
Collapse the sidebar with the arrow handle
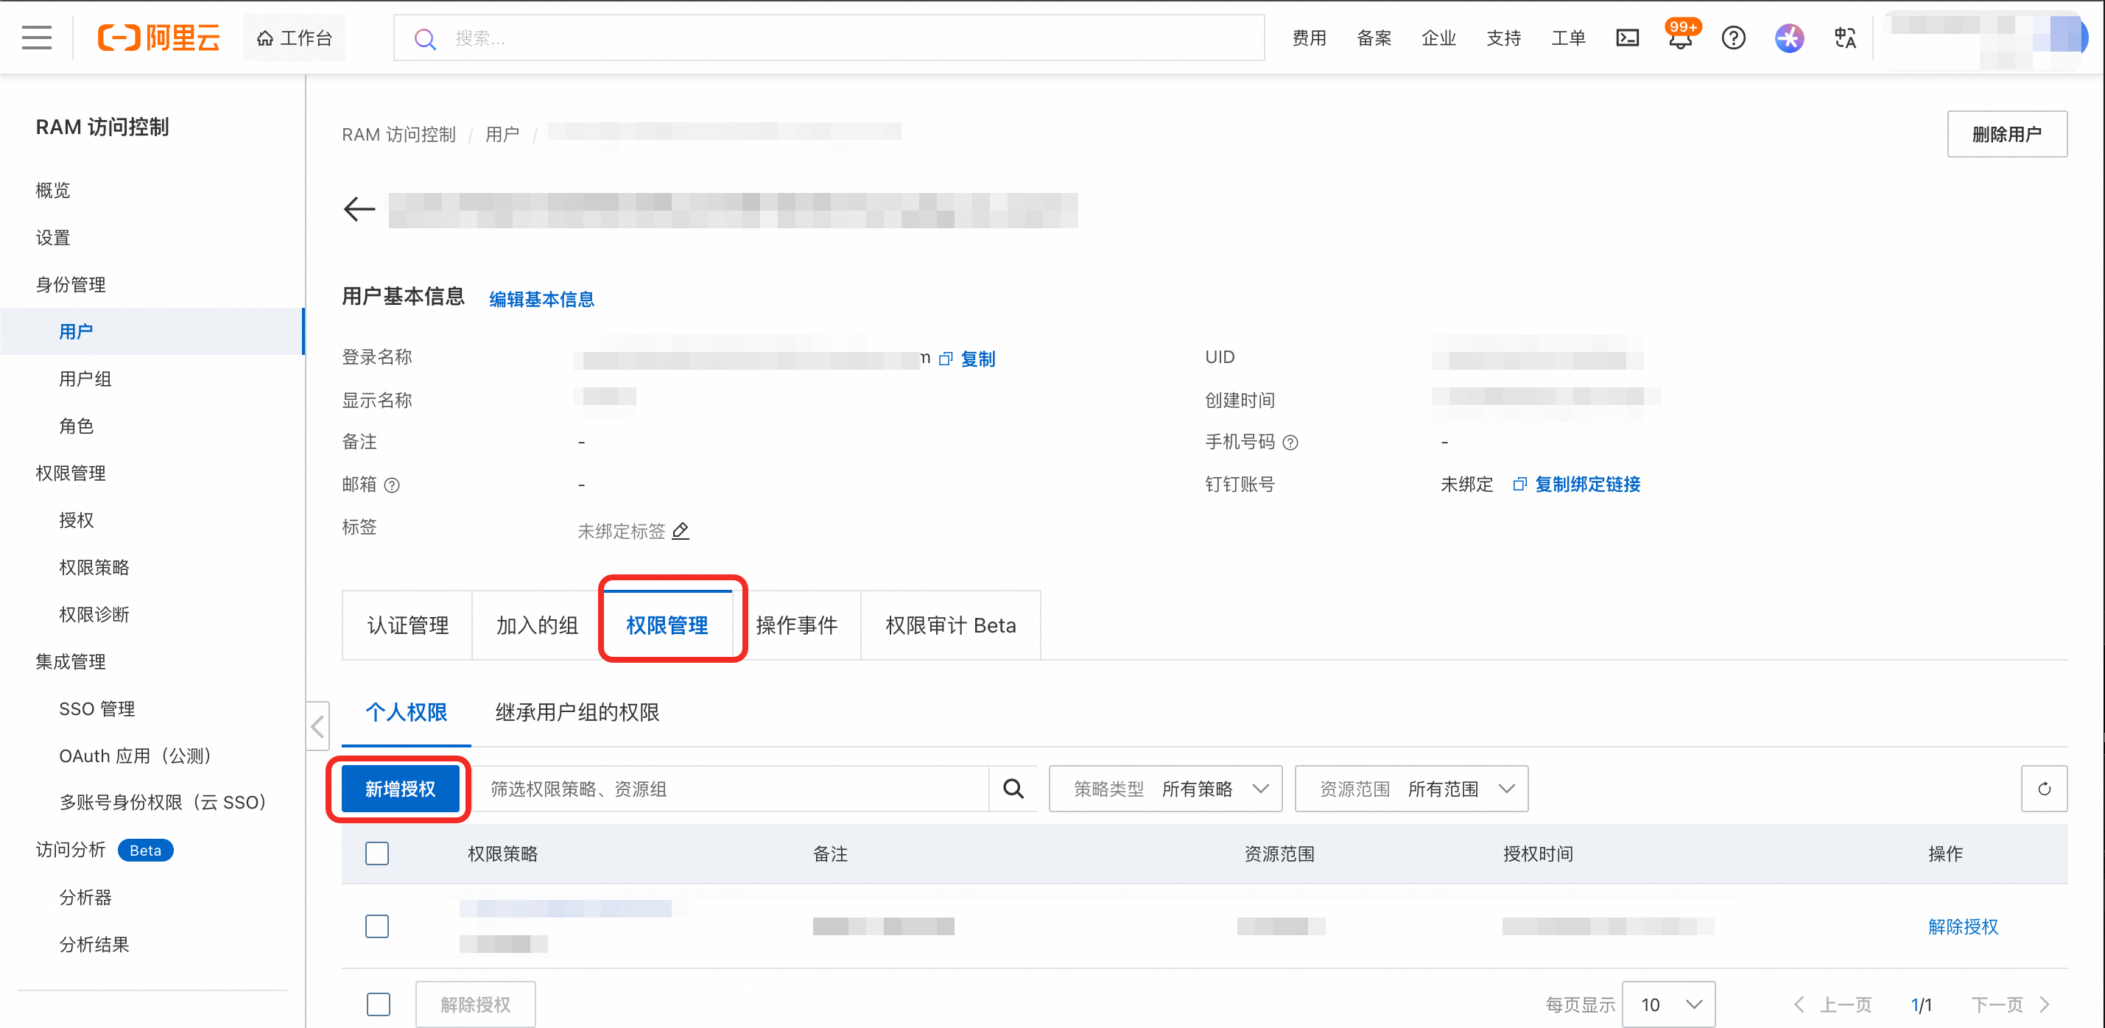(x=317, y=725)
